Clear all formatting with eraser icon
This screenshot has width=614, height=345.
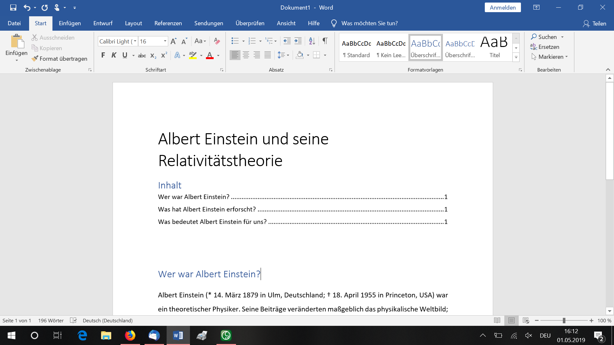217,41
